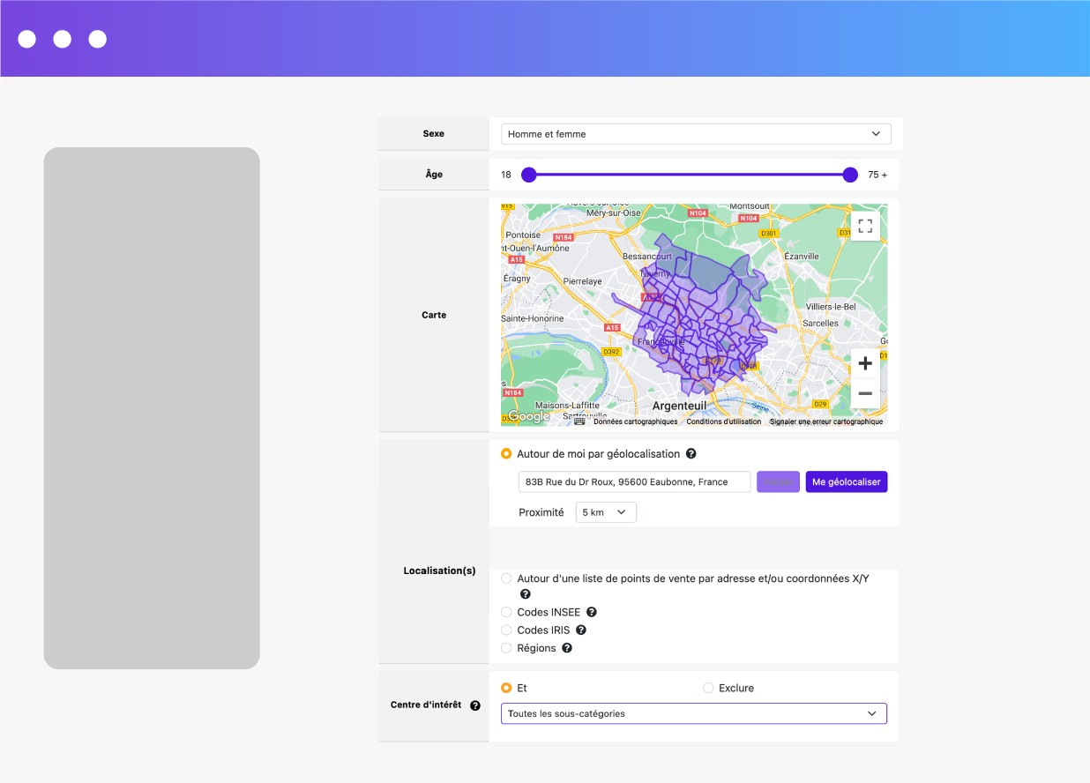Show help for Codes INSEE
This screenshot has height=783, width=1090.
592,612
